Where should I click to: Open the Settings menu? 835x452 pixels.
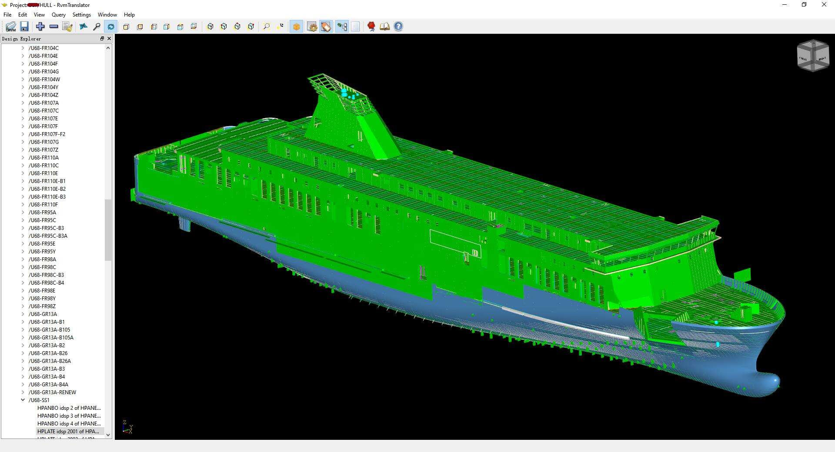(82, 15)
